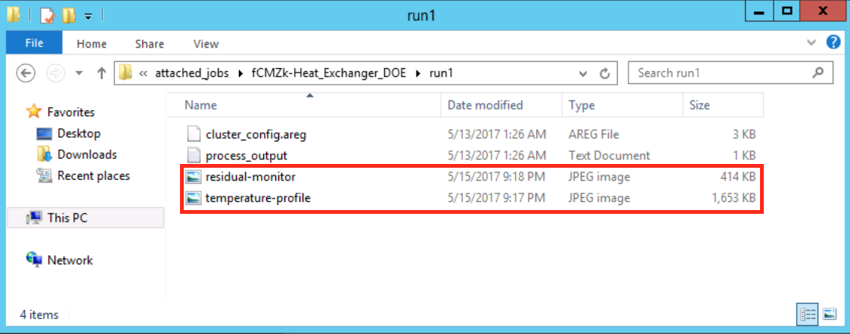The width and height of the screenshot is (850, 334).
Task: Go back with the Back arrow
Action: [26, 73]
